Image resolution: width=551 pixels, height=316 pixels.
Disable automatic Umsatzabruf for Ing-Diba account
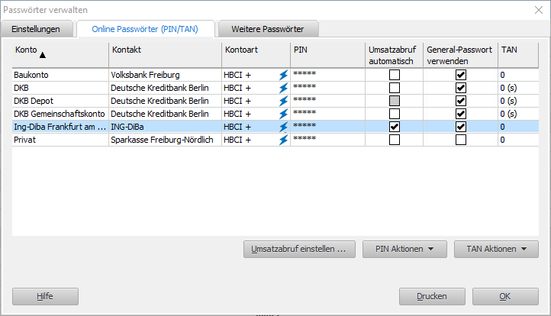click(395, 127)
